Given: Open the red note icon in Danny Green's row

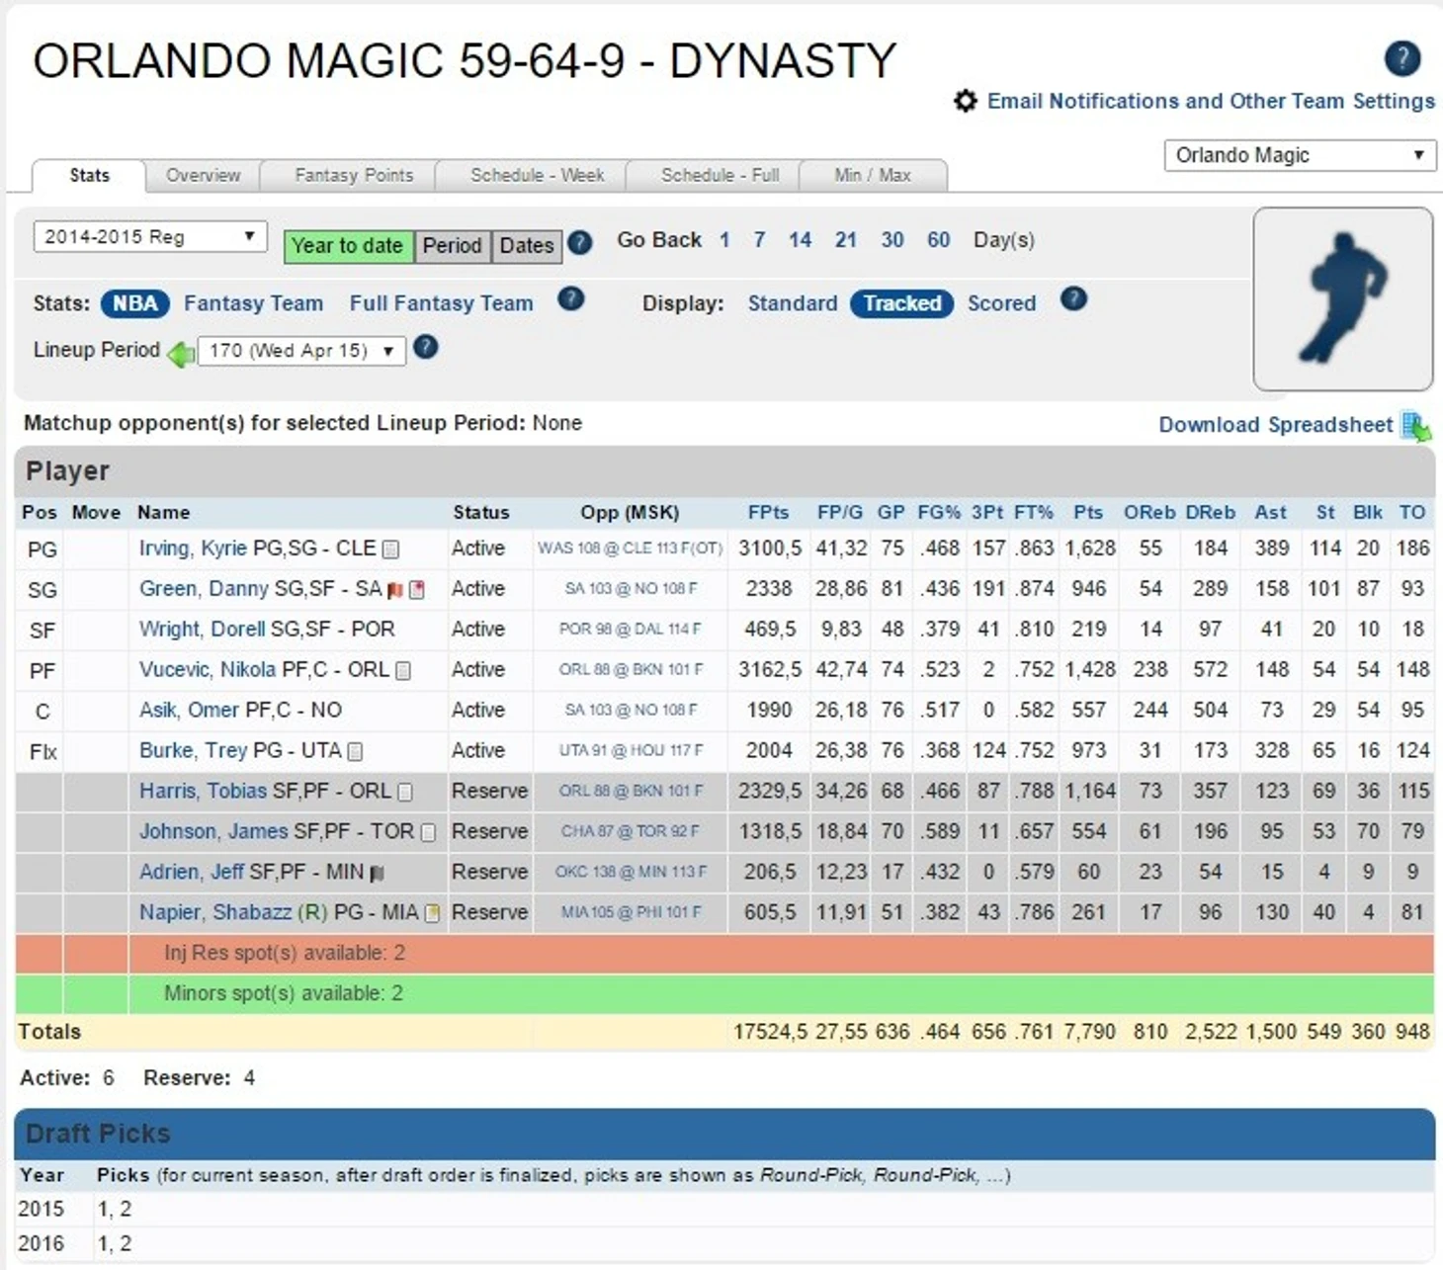Looking at the screenshot, I should [417, 590].
